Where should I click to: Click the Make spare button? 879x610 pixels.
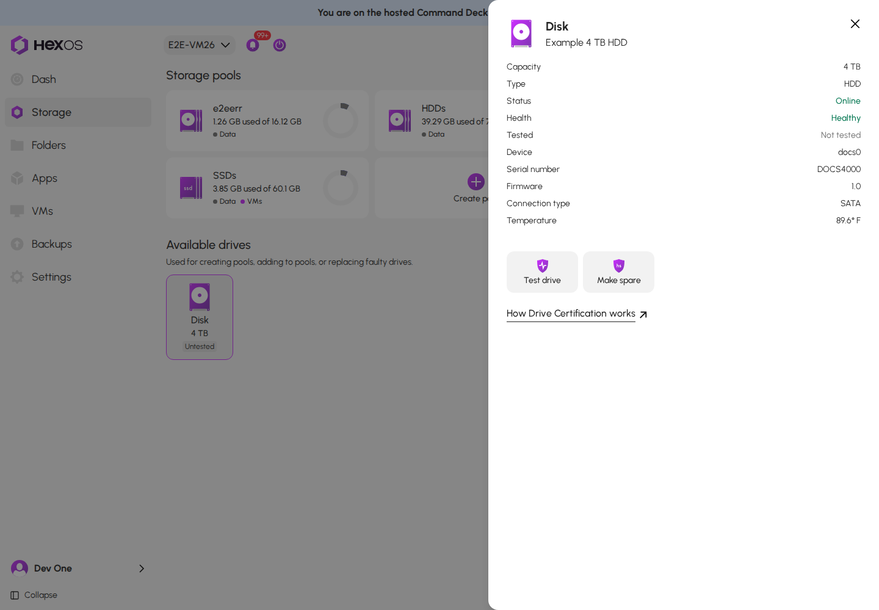(x=618, y=272)
